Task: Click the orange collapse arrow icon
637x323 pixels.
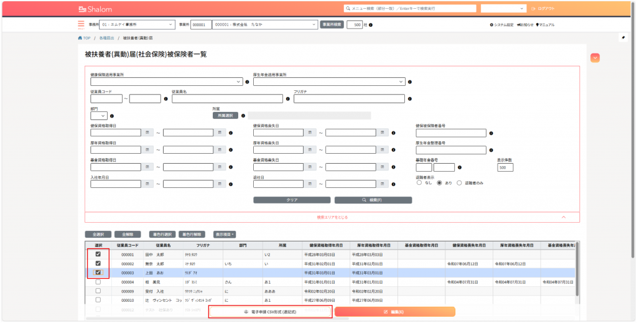Action: (x=595, y=58)
